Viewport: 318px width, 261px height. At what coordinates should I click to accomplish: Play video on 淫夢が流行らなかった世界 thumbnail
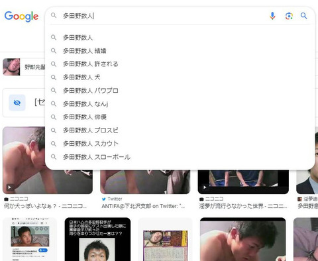[205, 187]
